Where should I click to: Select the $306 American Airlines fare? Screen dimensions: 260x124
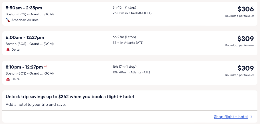coord(245,9)
